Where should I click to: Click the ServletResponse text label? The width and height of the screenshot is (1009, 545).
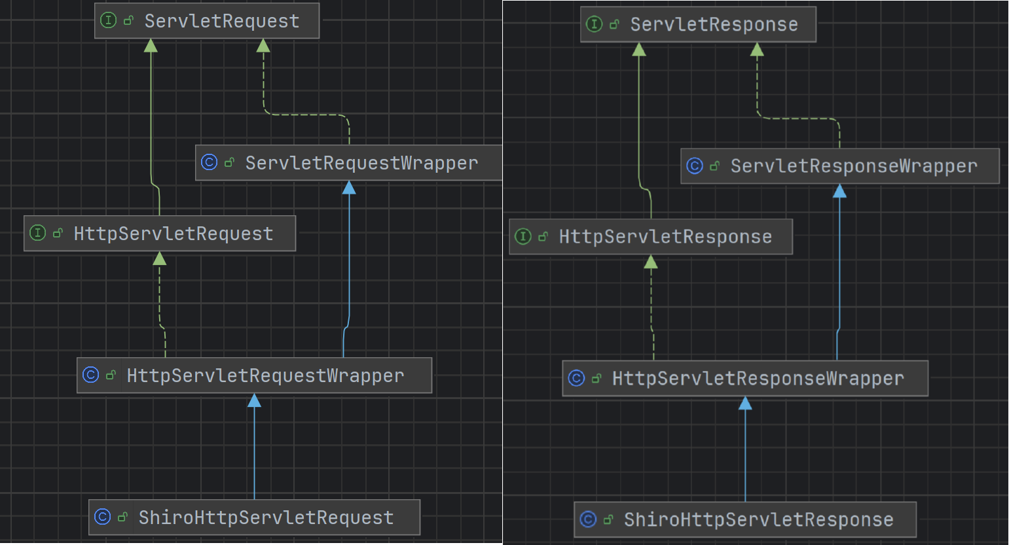pos(714,25)
